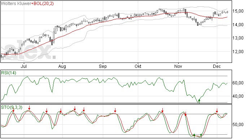Click the Wolters Kluwer chart title
The image size is (249, 139).
tap(16, 4)
